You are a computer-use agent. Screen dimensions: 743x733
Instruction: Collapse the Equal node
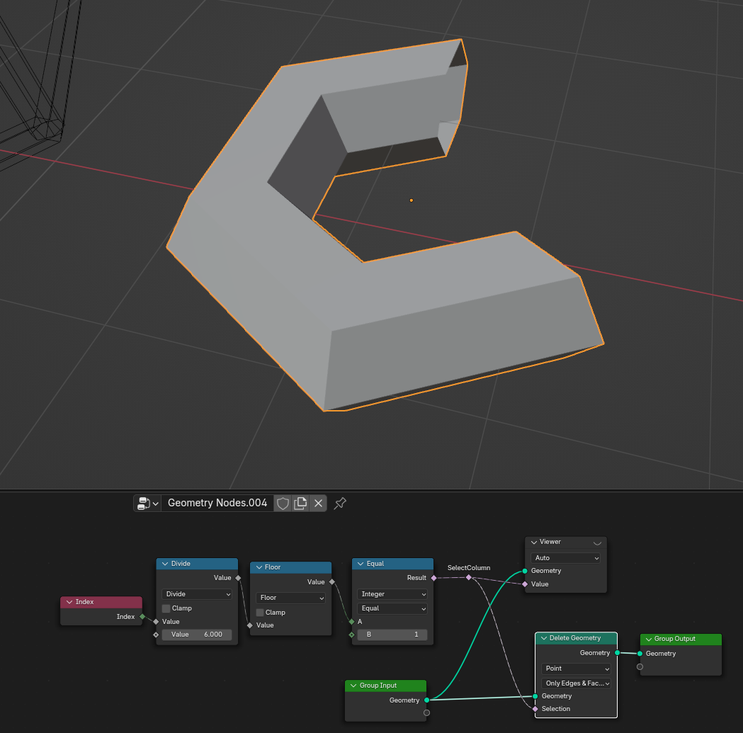tap(361, 564)
